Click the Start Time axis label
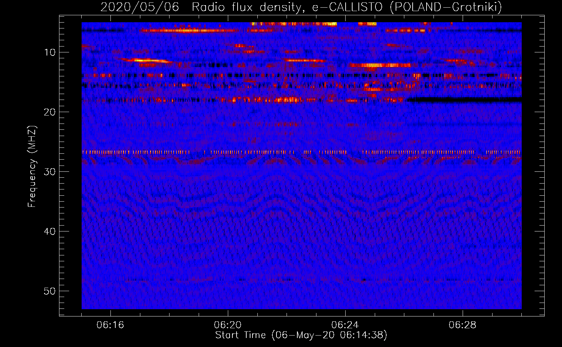Viewport: 562px width, 347px height. pos(301,335)
